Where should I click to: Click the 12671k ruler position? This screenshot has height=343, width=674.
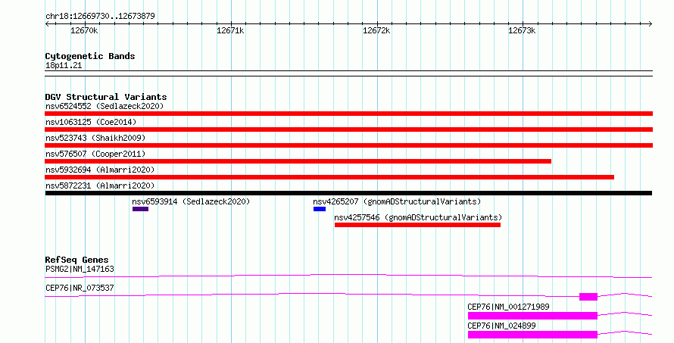pos(230,30)
